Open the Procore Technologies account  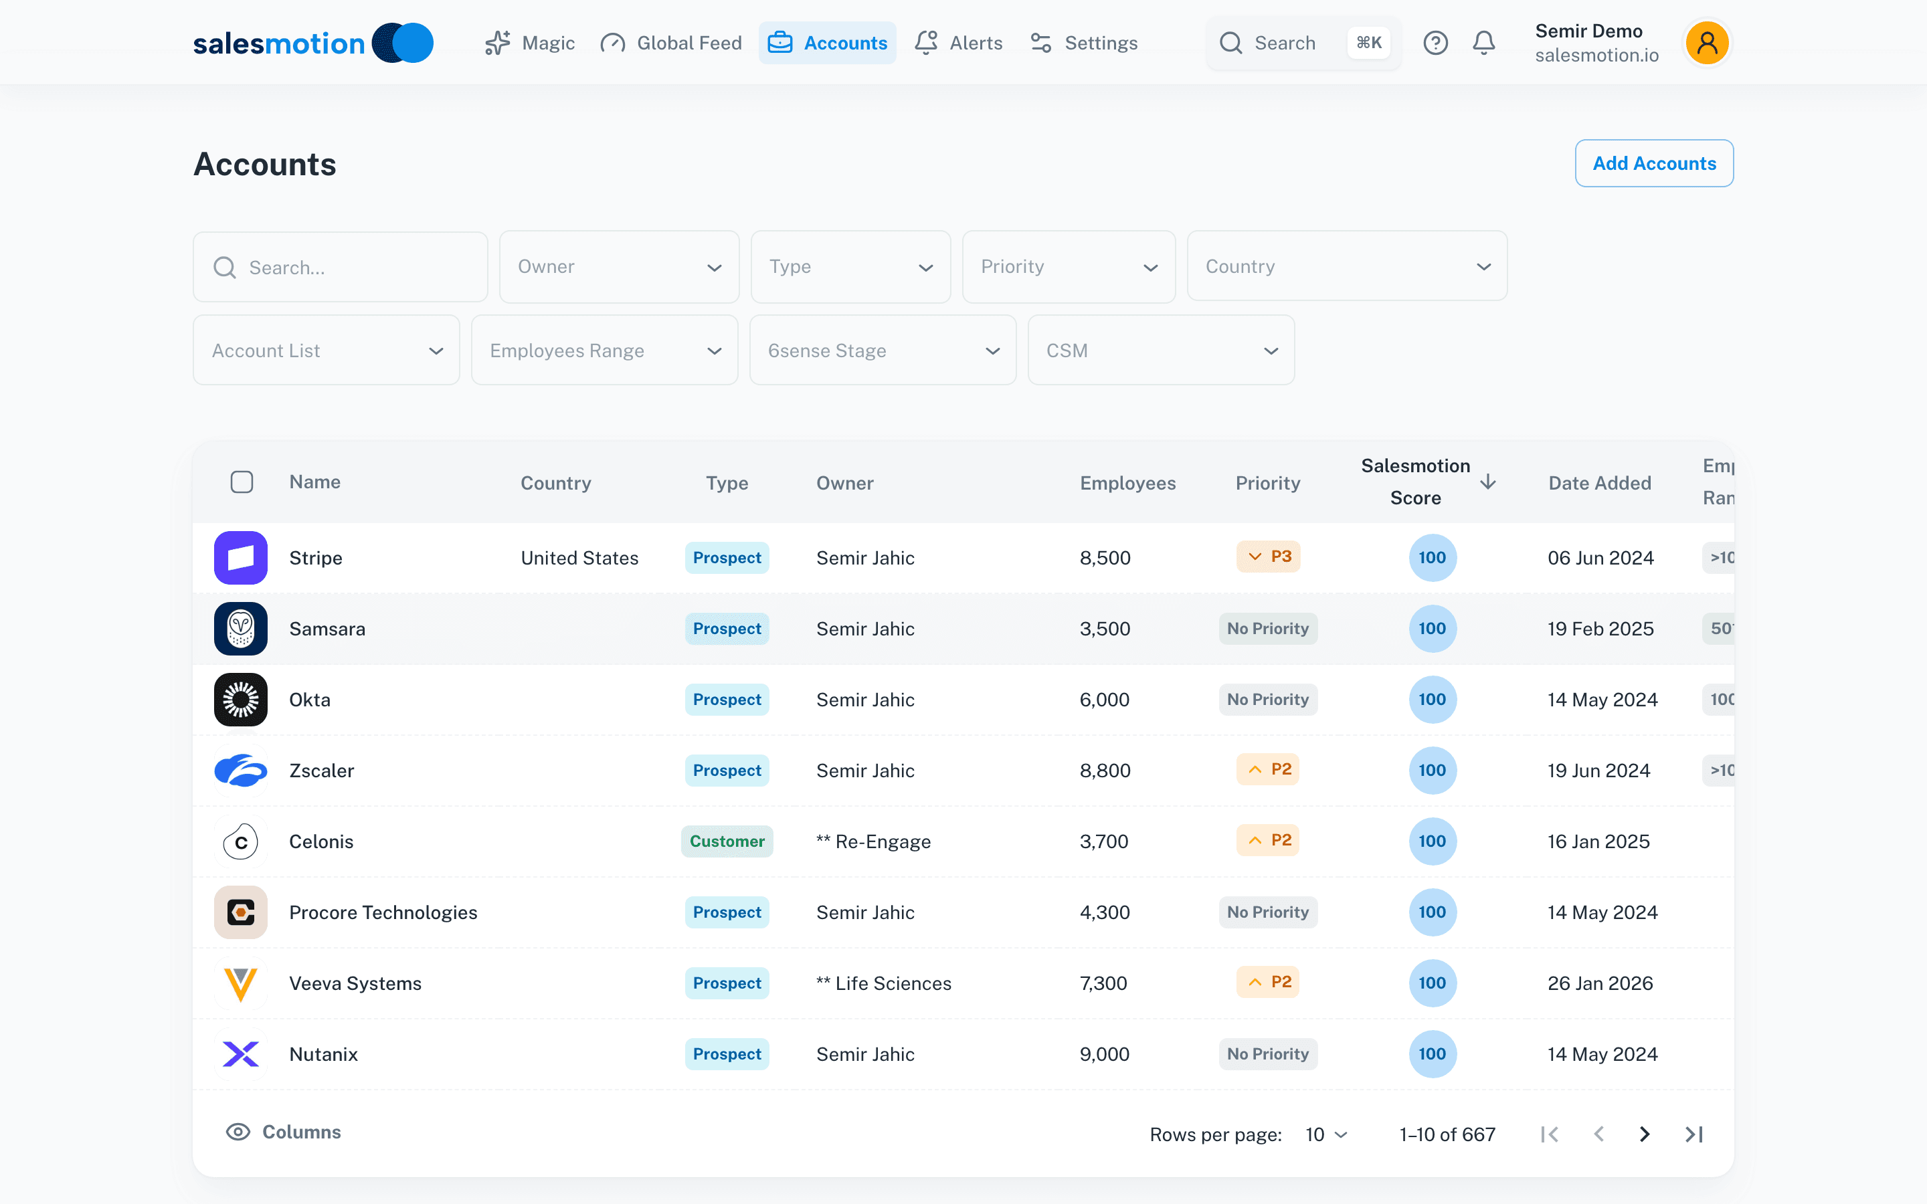point(383,912)
